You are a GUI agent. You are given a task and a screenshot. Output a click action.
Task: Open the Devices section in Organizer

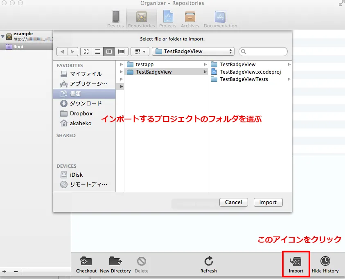115,19
